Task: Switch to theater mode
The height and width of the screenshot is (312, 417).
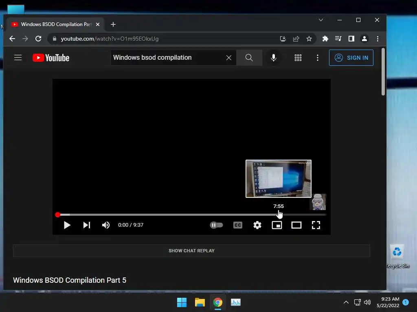Action: (296, 225)
